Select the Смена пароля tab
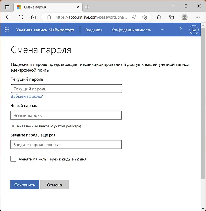The image size is (206, 211). 48,7
